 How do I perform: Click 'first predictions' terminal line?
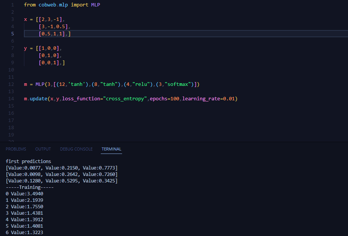coord(29,161)
